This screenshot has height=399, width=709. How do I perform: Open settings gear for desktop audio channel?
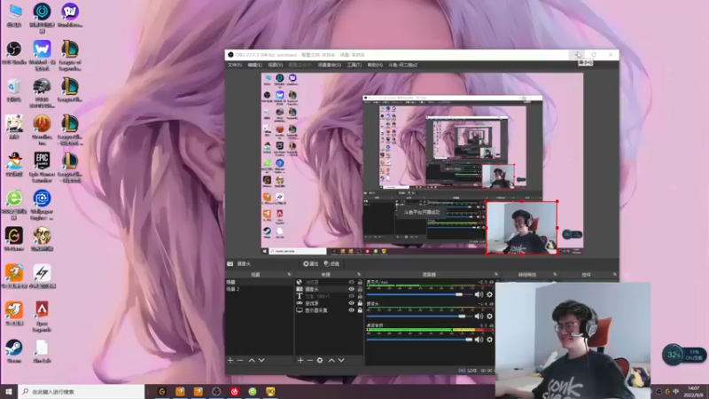tap(489, 340)
